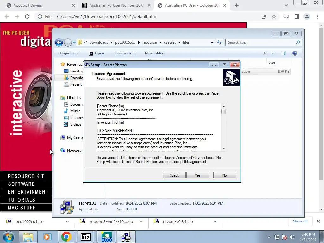The width and height of the screenshot is (324, 243).
Task: Go back with the < Back button
Action: 174,175
